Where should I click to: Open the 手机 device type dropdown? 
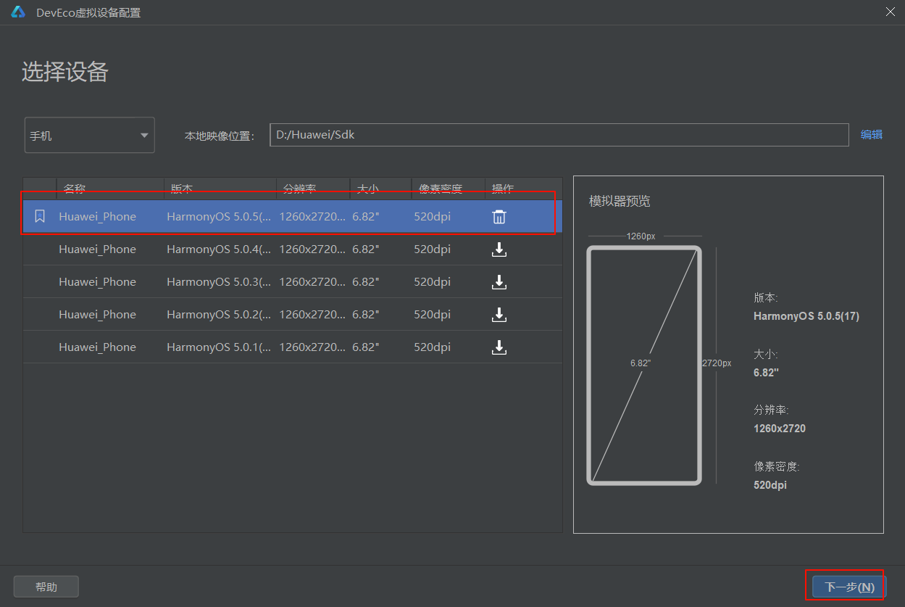[89, 135]
